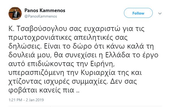
Task: Open Panos Kammenos profile avatar photo
Action: click(x=15, y=13)
